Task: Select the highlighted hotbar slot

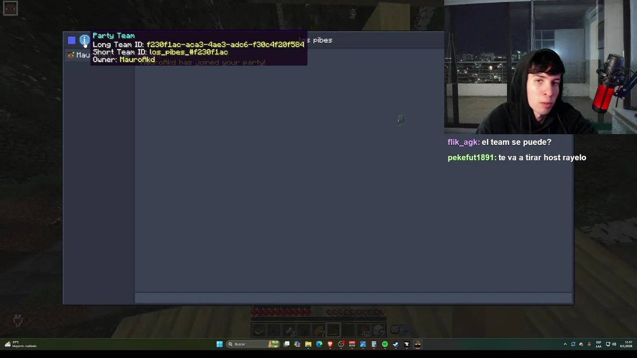Action: pyautogui.click(x=333, y=330)
